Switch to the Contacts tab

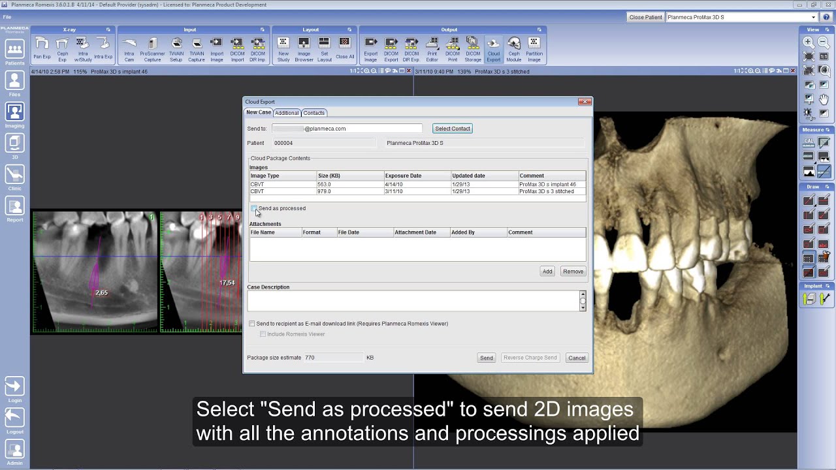[x=313, y=113]
